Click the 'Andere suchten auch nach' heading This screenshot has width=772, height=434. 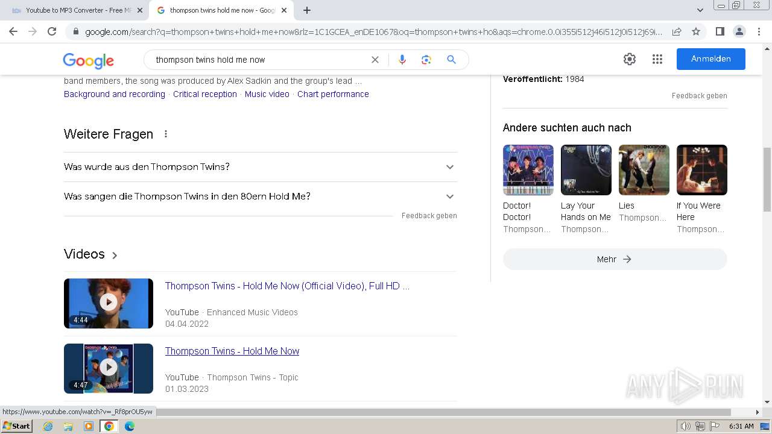coord(567,128)
